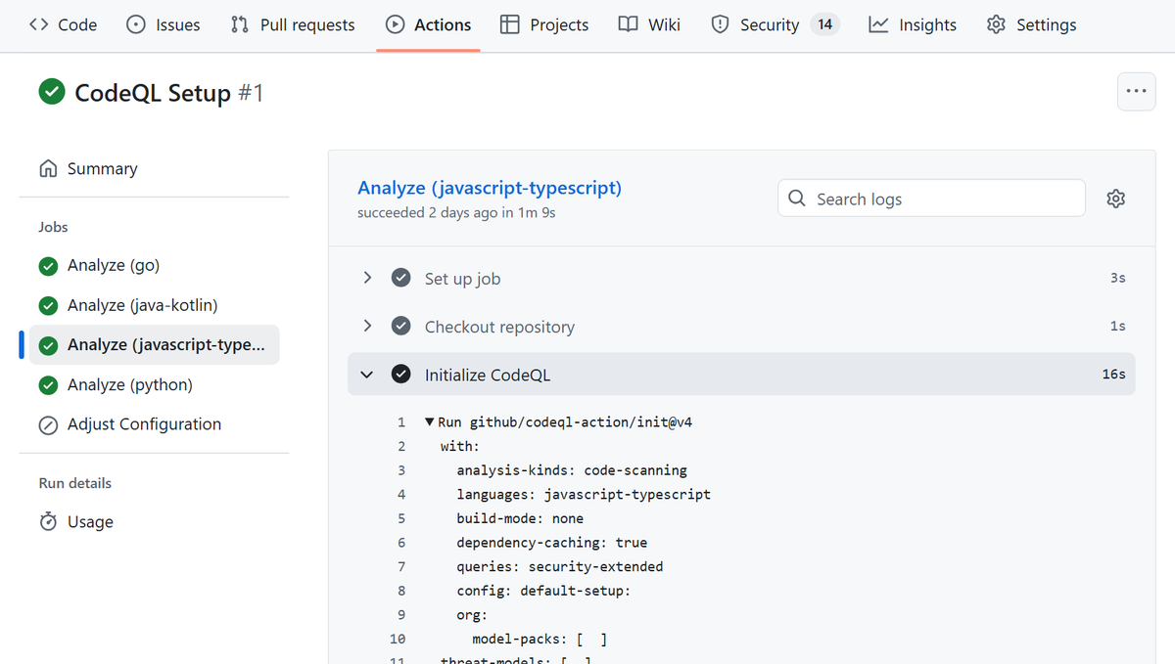
Task: Collapse the Initialize CodeQL step
Action: click(x=366, y=374)
